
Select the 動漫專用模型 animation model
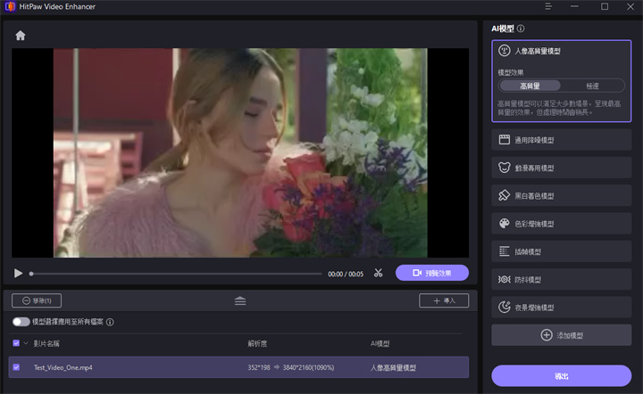561,168
